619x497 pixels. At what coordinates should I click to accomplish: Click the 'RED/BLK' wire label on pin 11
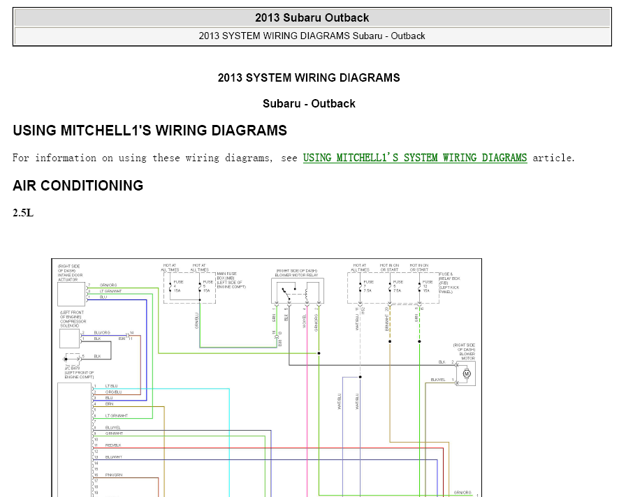pyautogui.click(x=113, y=445)
